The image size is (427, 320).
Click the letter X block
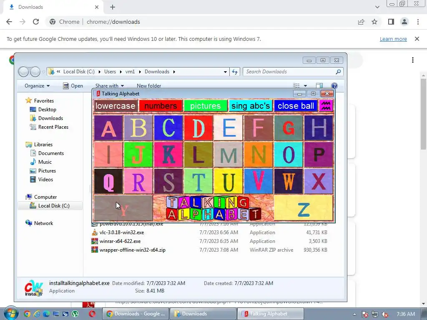tap(318, 181)
